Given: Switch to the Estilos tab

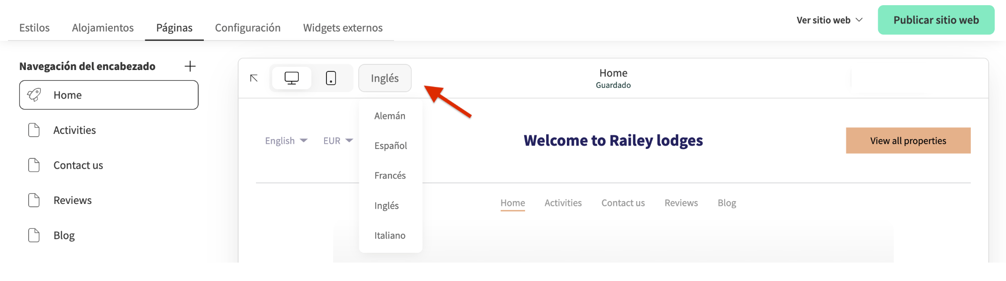Looking at the screenshot, I should pos(34,28).
